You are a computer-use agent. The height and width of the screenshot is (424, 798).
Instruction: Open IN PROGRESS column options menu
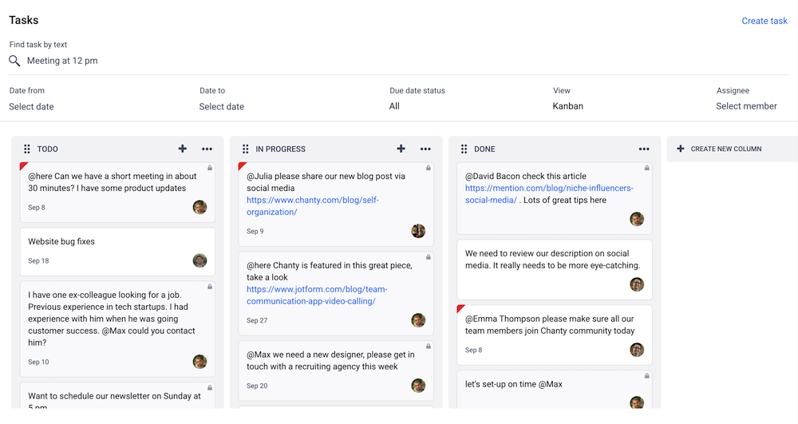pyautogui.click(x=425, y=149)
